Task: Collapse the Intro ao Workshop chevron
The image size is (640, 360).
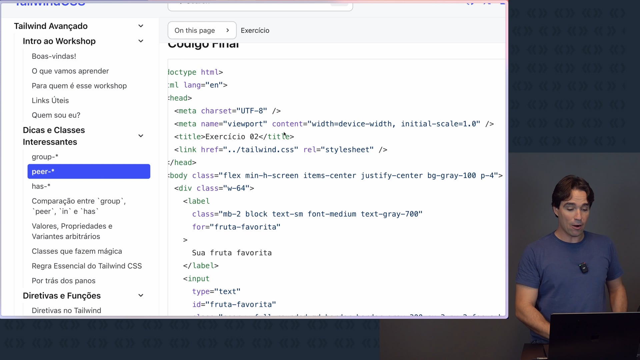Action: point(141,41)
